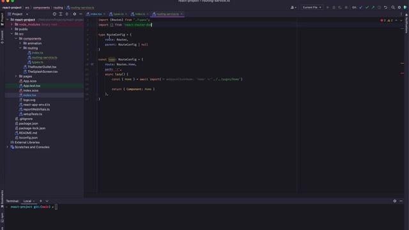Viewport: 409px width, 230px height.
Task: Jump to next highlighted error
Action: 401,20
